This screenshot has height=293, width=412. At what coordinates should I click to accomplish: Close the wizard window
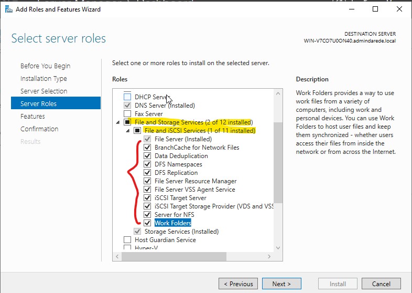point(399,9)
